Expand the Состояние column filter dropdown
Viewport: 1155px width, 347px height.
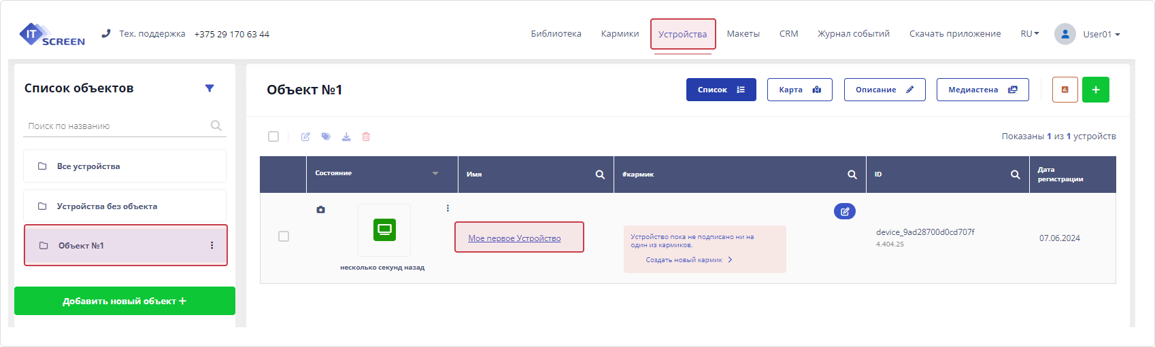point(435,174)
